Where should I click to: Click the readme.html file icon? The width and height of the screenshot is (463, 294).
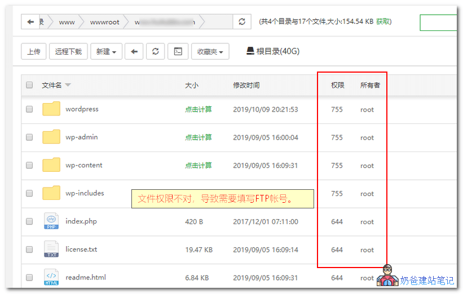tap(51, 277)
